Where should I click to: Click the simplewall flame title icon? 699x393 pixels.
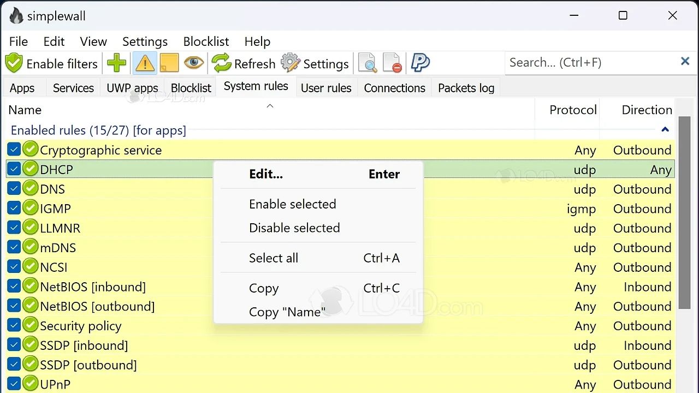tap(16, 15)
